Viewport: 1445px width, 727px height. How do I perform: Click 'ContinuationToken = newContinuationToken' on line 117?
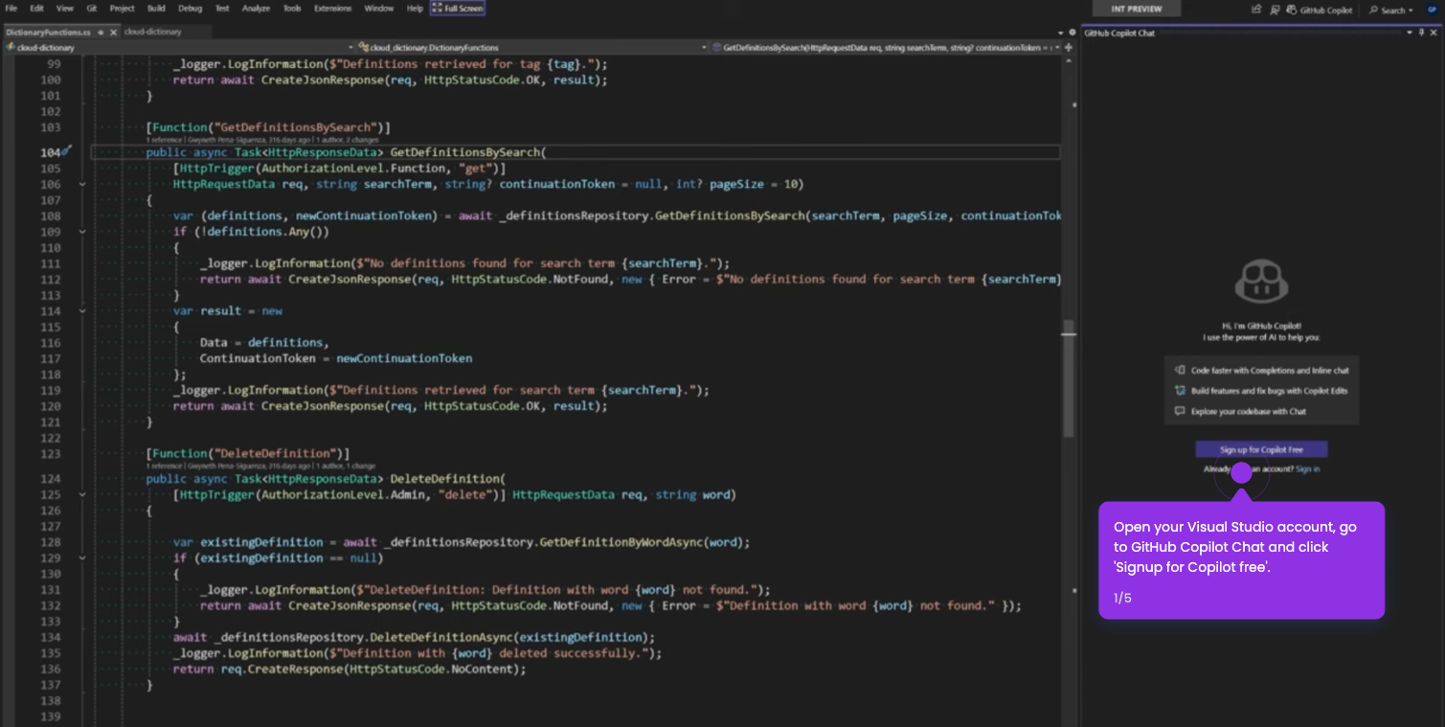(336, 358)
